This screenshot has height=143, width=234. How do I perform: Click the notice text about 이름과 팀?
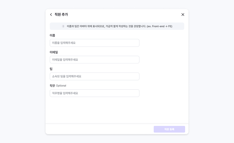click(104, 26)
